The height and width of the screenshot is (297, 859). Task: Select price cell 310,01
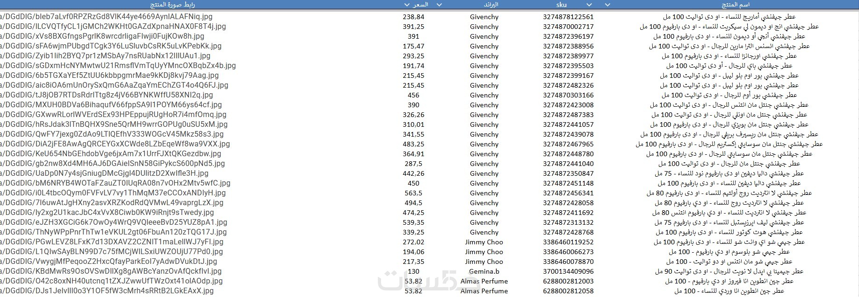413,124
